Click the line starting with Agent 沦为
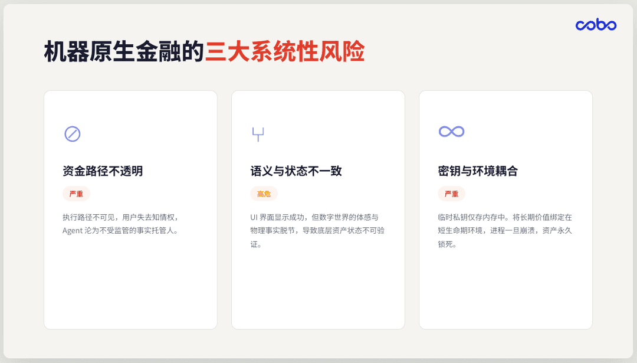This screenshot has width=637, height=363. (120, 231)
